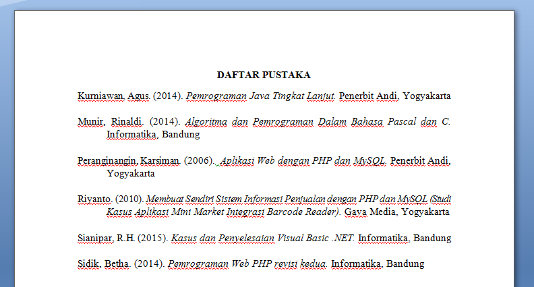The image size is (534, 287).
Task: Click the title "Kasus dan Penyelesaian Visual Basic .NET"
Action: [x=262, y=238]
